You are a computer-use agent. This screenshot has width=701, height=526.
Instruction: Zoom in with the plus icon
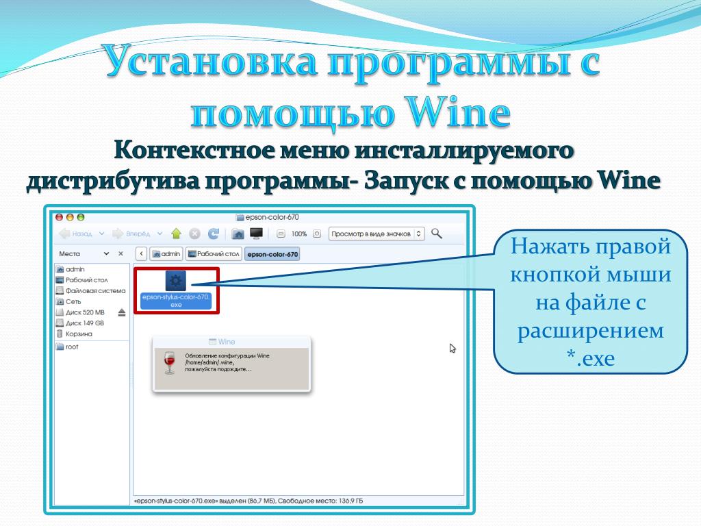click(x=316, y=234)
